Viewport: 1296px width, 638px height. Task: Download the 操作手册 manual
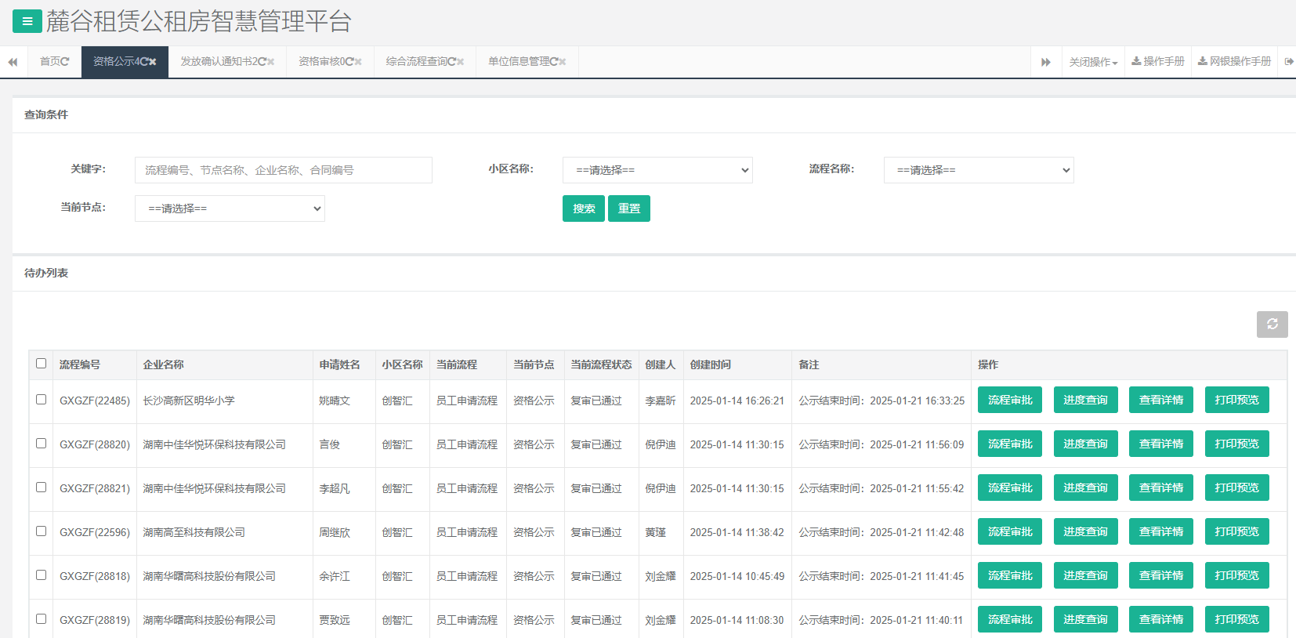(x=1158, y=62)
